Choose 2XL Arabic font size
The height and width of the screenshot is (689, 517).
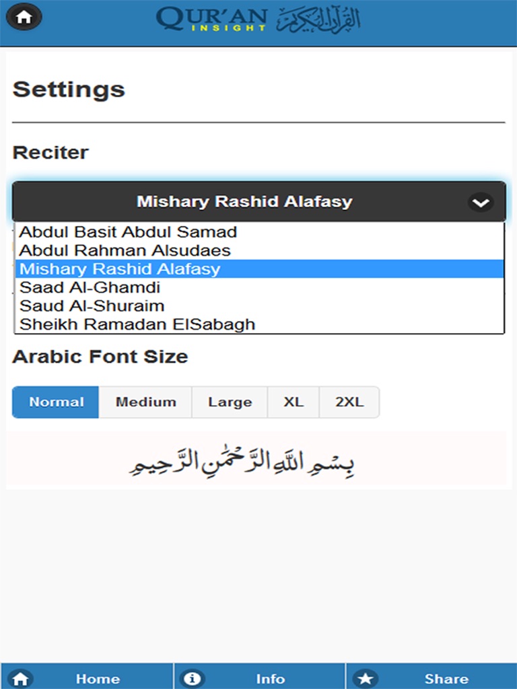pos(349,402)
